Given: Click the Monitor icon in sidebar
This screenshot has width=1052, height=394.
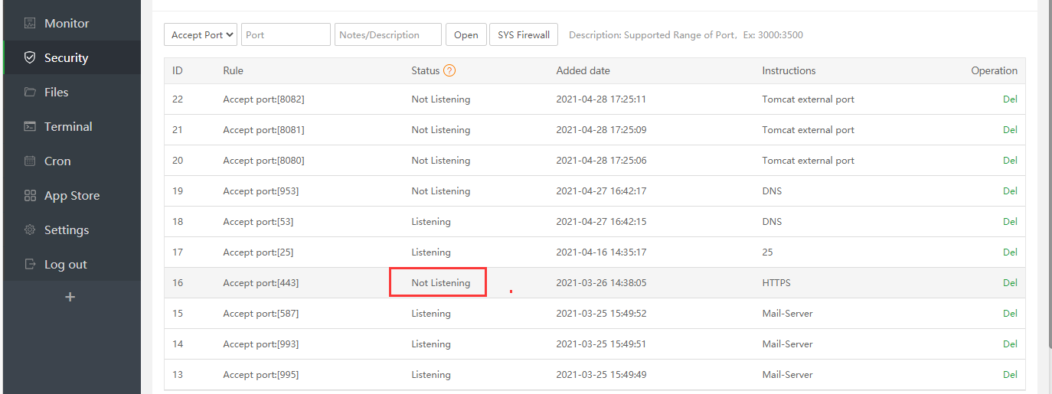Looking at the screenshot, I should (31, 24).
